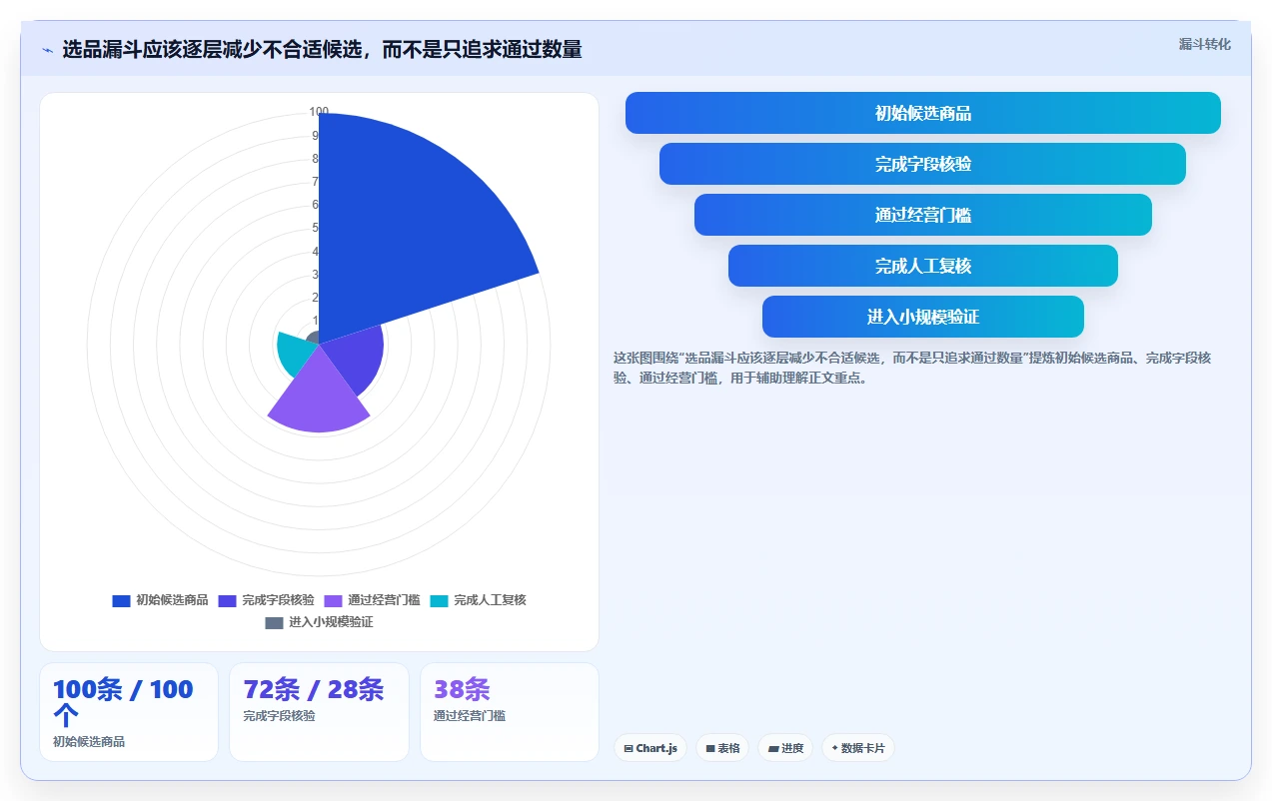Click the Chart.js tag chip
This screenshot has width=1272, height=801.
click(x=649, y=748)
